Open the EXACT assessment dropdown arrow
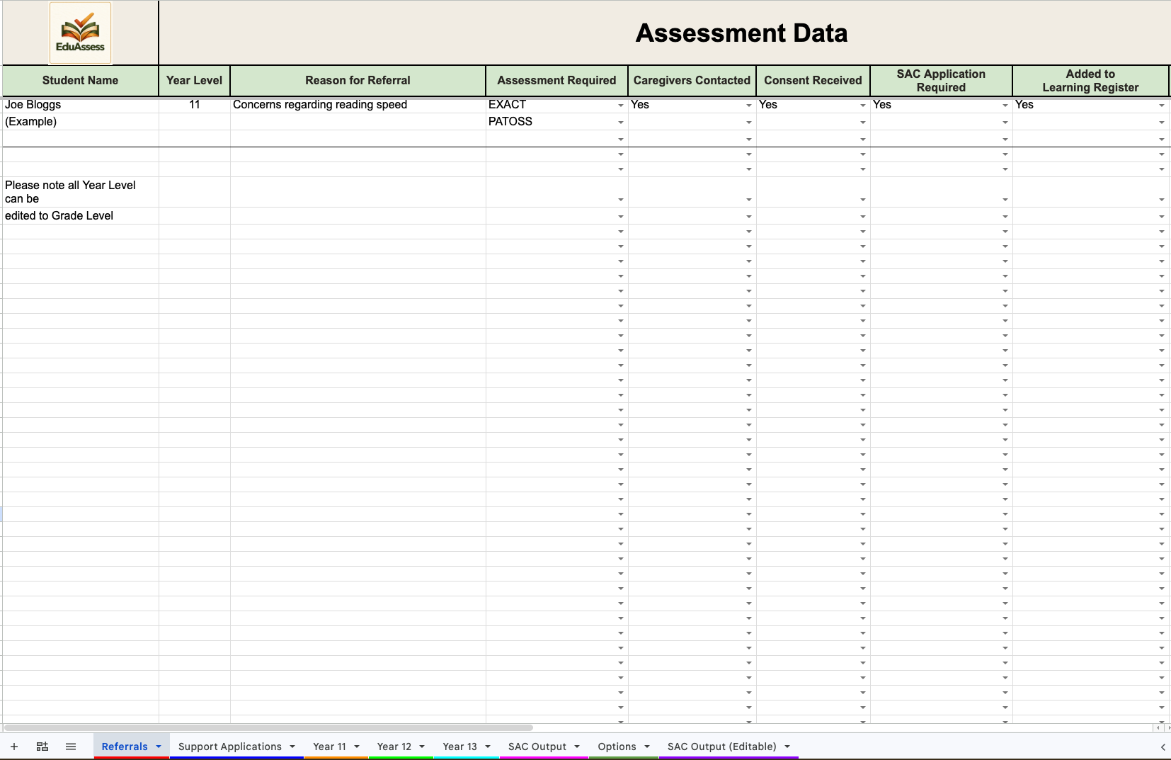Viewport: 1171px width, 760px height. 621,106
